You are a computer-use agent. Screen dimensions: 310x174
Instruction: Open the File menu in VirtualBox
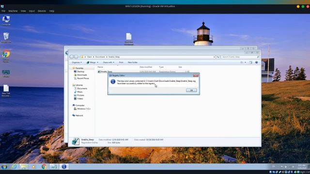[x=3, y=11]
